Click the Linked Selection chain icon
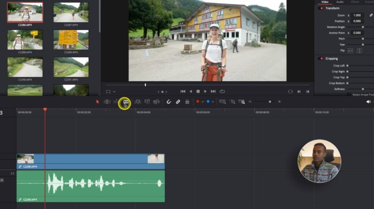Image resolution: width=374 pixels, height=209 pixels. click(x=178, y=102)
